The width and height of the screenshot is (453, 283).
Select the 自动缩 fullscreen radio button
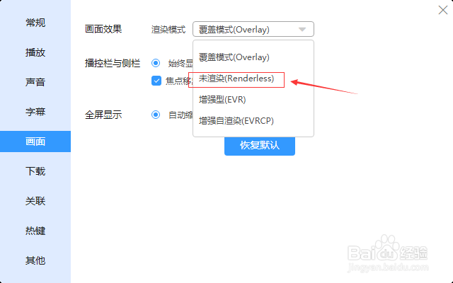(156, 115)
